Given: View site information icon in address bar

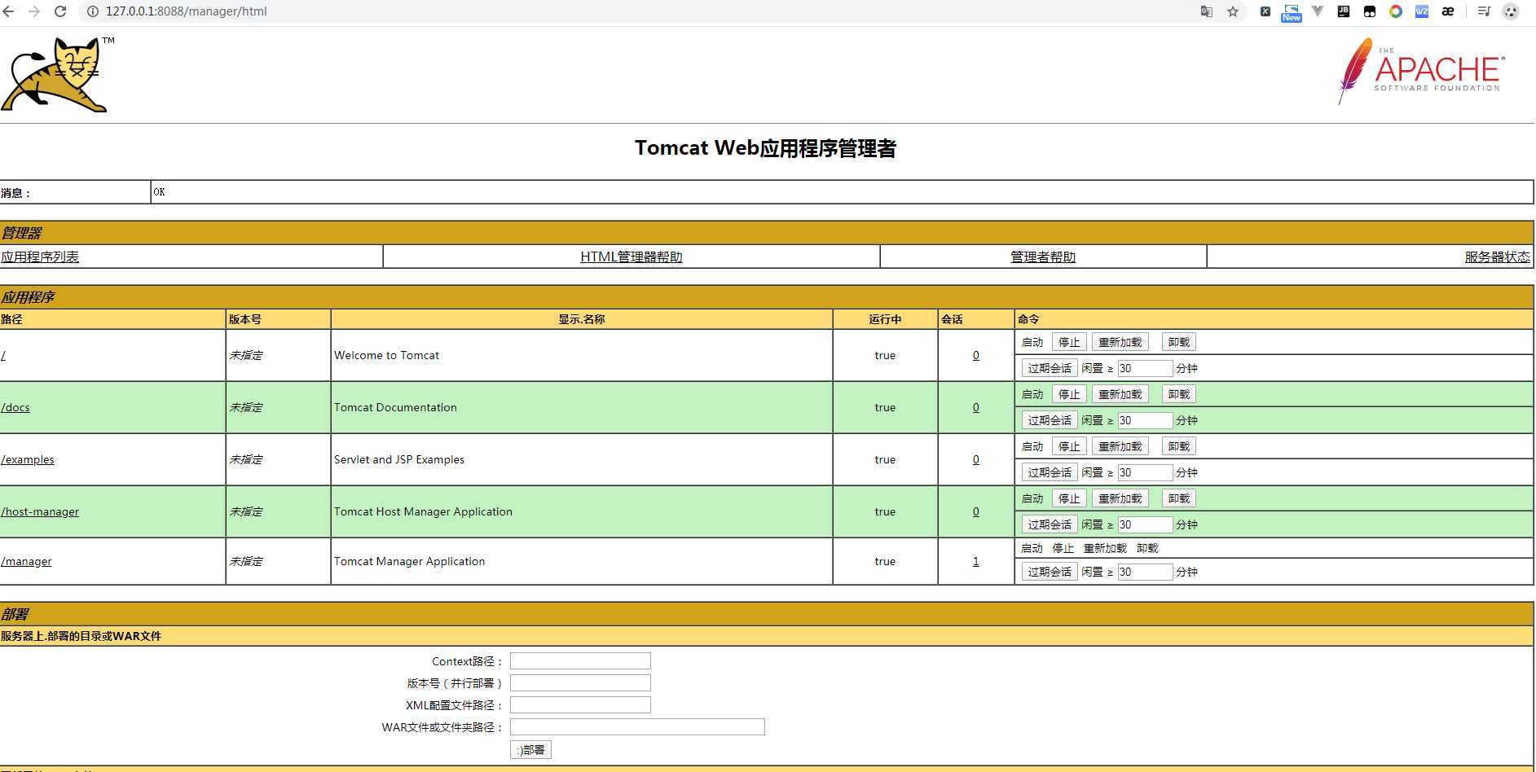Looking at the screenshot, I should (92, 11).
